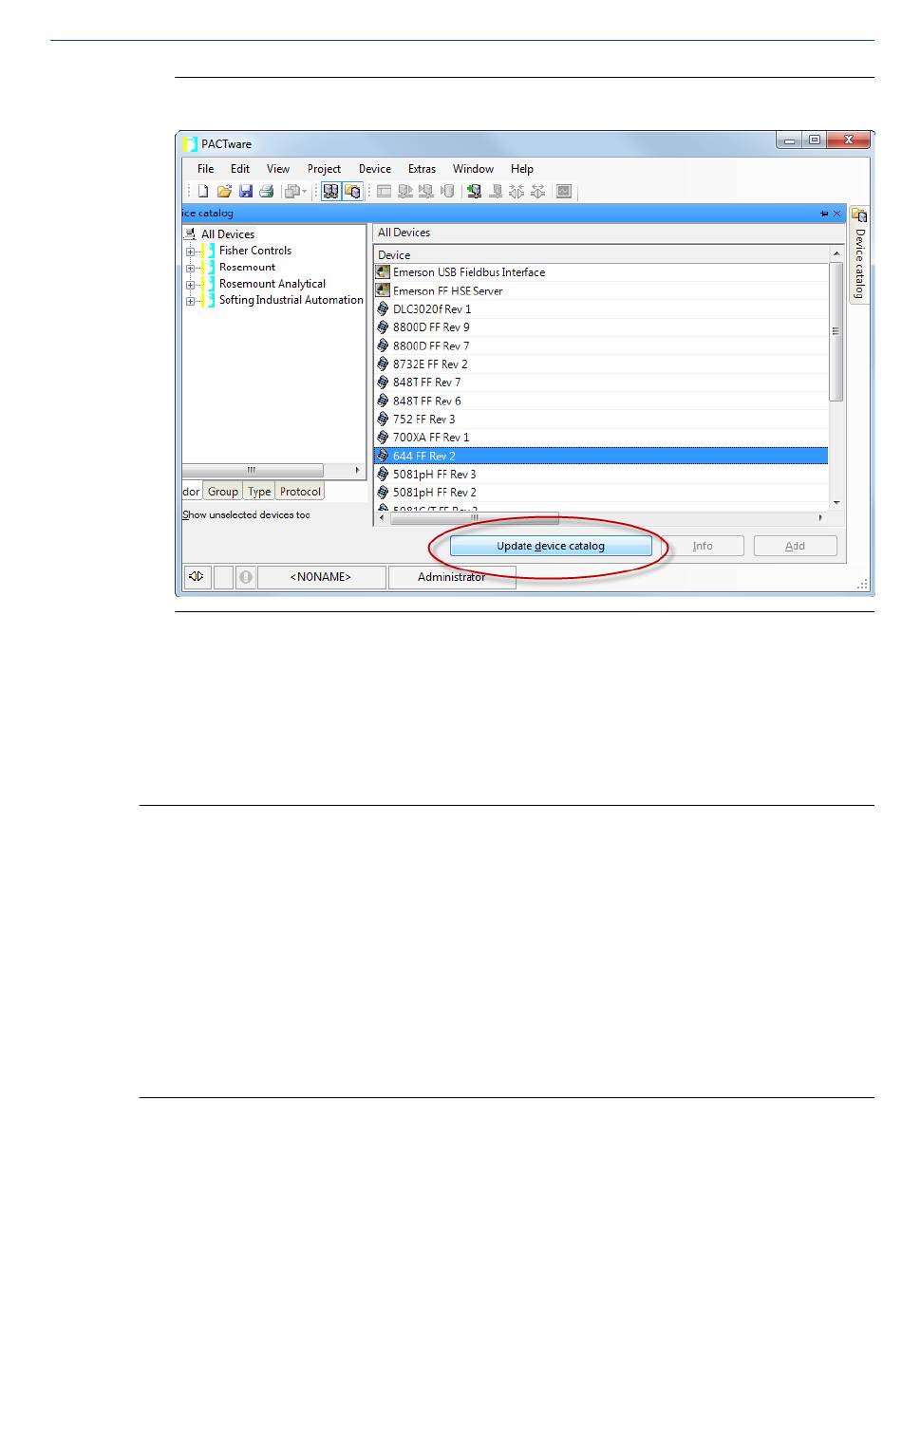Select 752 FF Rev 3 device

click(601, 420)
